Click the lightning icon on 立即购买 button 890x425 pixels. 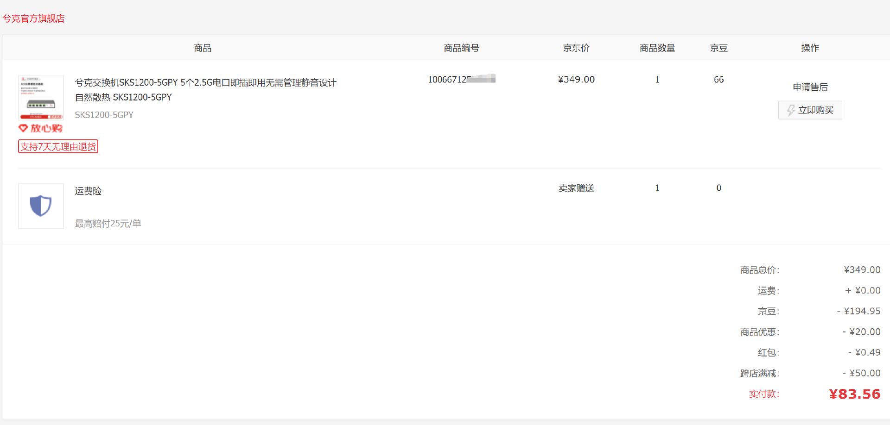(791, 110)
